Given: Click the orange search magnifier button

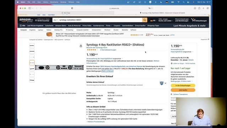Looking at the screenshot, I should 145,20.
